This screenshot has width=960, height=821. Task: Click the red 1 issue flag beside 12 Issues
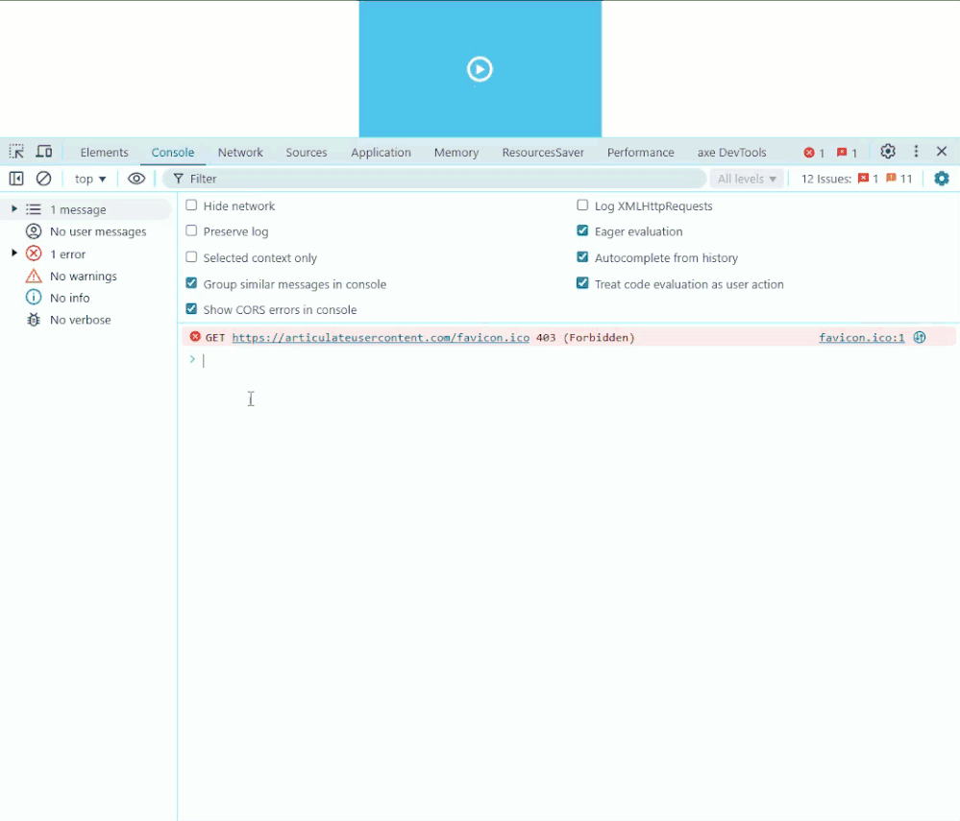coord(868,179)
